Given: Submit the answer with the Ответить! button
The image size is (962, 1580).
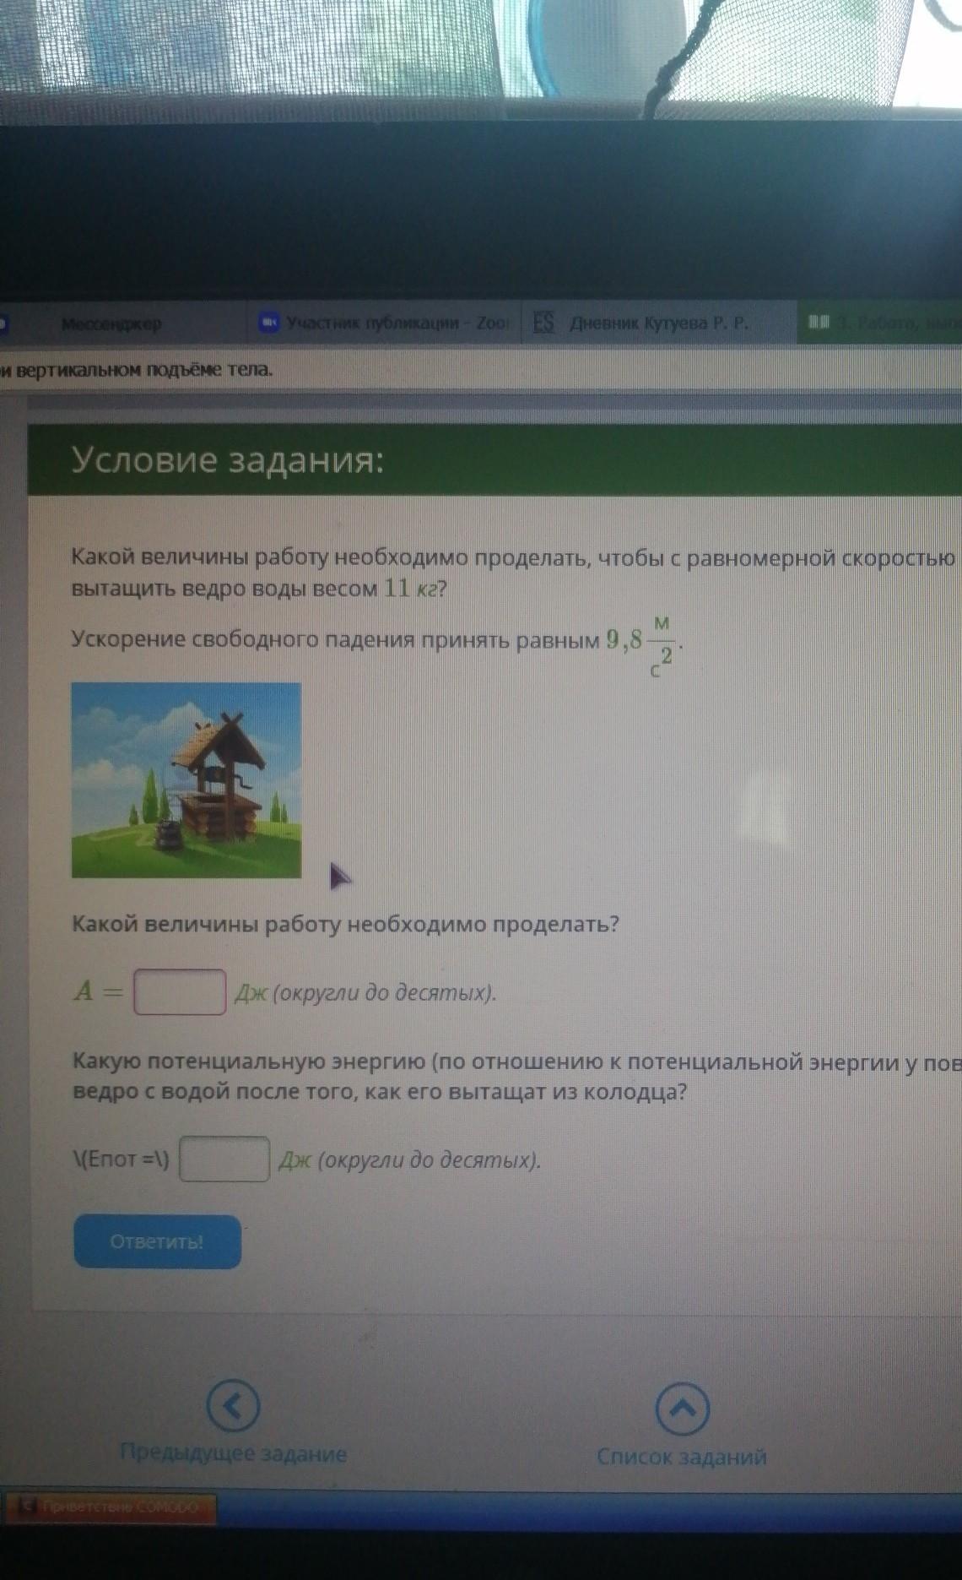Looking at the screenshot, I should pyautogui.click(x=157, y=1241).
